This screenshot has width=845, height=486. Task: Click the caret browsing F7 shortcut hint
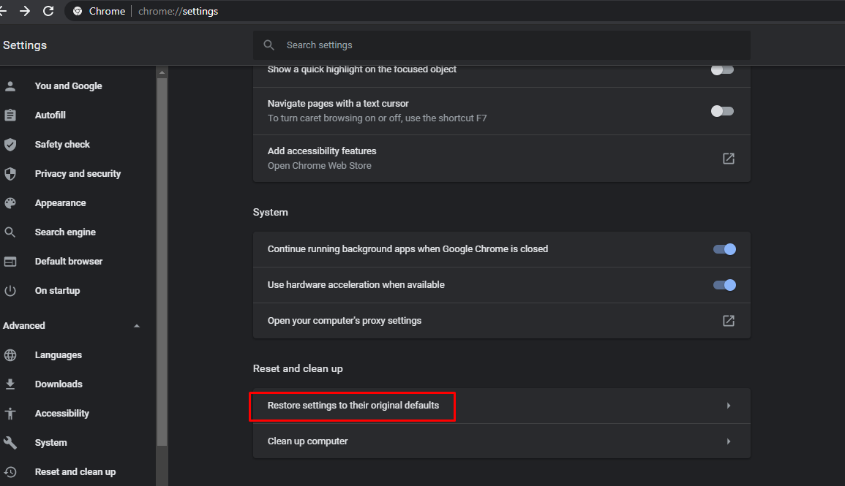(378, 118)
